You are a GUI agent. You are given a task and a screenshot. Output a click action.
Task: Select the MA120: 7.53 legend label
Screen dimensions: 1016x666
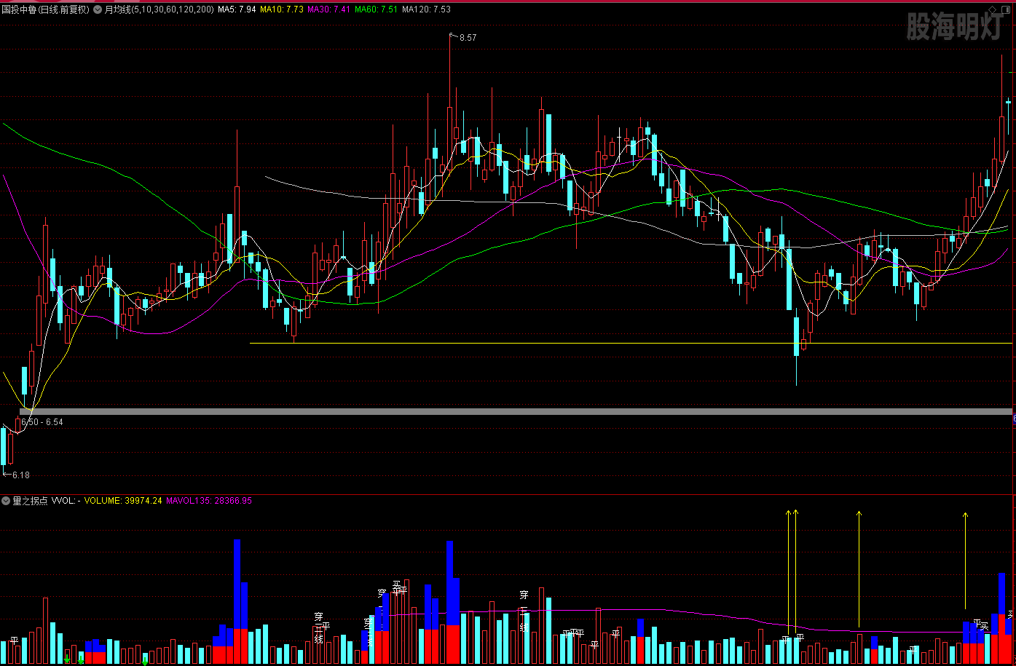tap(426, 9)
